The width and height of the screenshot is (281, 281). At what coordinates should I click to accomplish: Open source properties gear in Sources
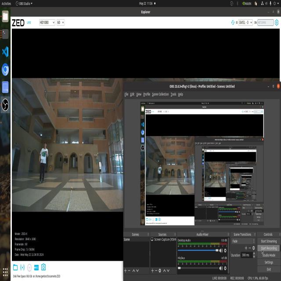160,270
